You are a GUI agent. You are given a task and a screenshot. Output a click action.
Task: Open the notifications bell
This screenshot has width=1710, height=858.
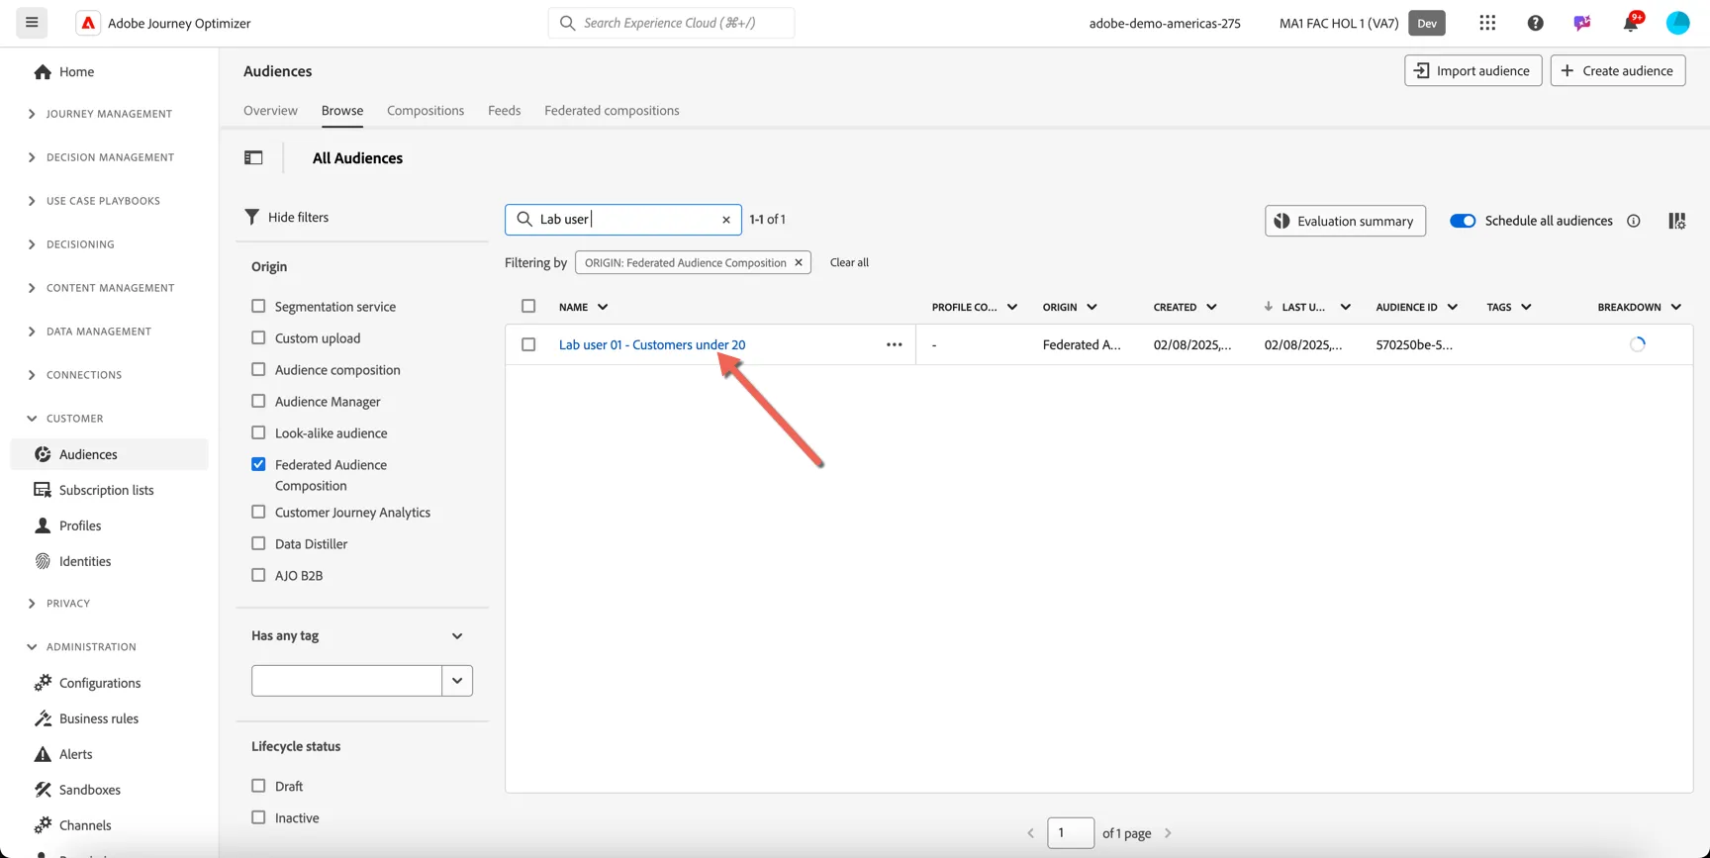click(1630, 23)
